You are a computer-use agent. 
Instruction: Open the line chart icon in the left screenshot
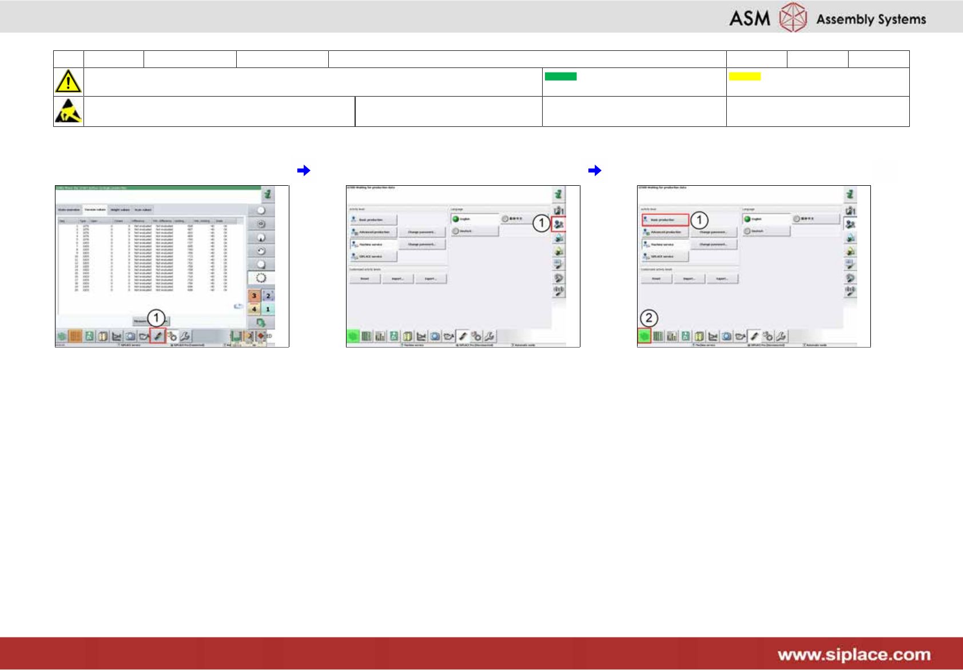(117, 336)
